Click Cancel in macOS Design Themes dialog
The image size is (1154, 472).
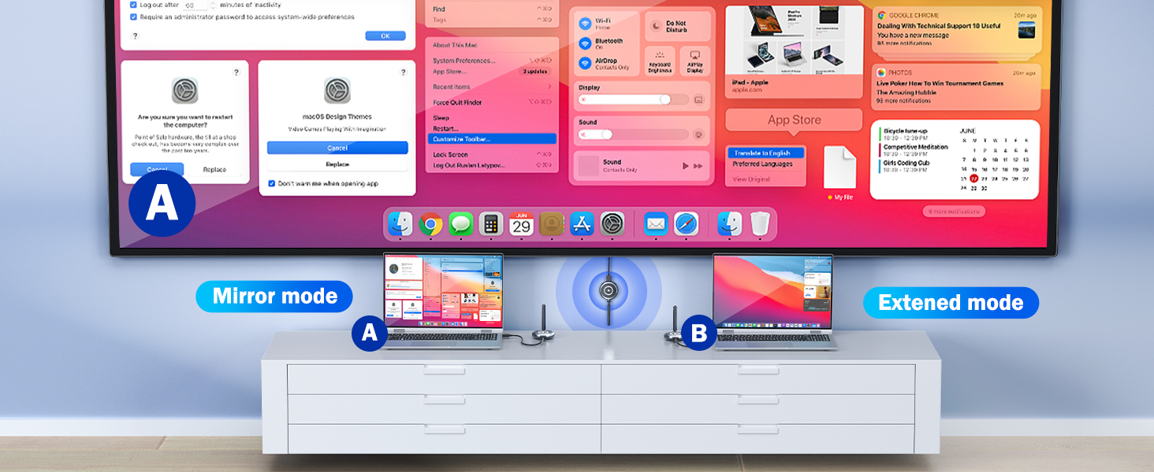click(337, 148)
